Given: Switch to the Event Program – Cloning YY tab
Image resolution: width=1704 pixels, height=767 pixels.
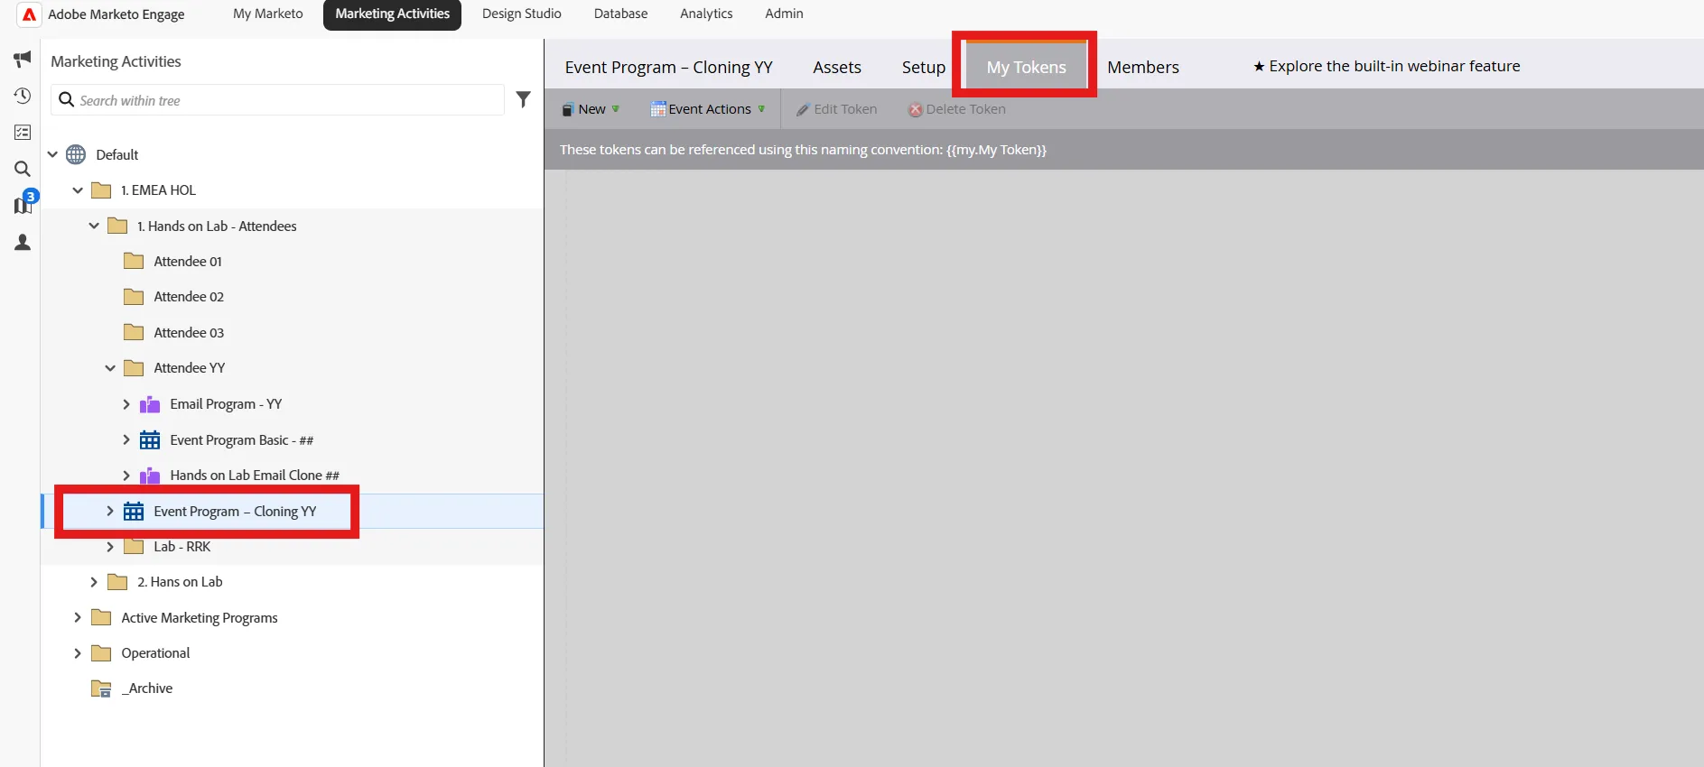Looking at the screenshot, I should (668, 67).
